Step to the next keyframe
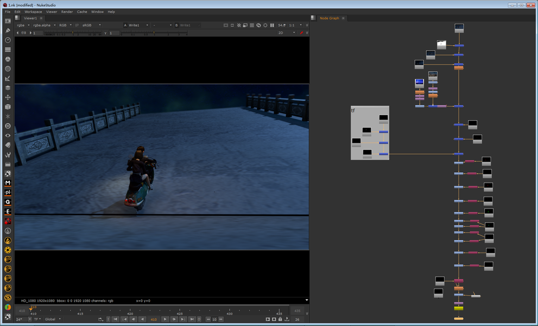 (183, 319)
